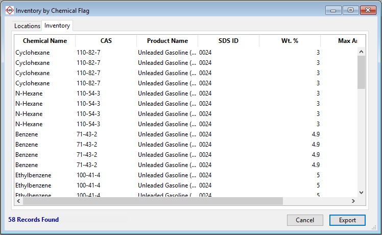Image resolution: width=382 pixels, height=235 pixels.
Task: Maximize the Inventory by Chemical Flag window
Action: 350,10
